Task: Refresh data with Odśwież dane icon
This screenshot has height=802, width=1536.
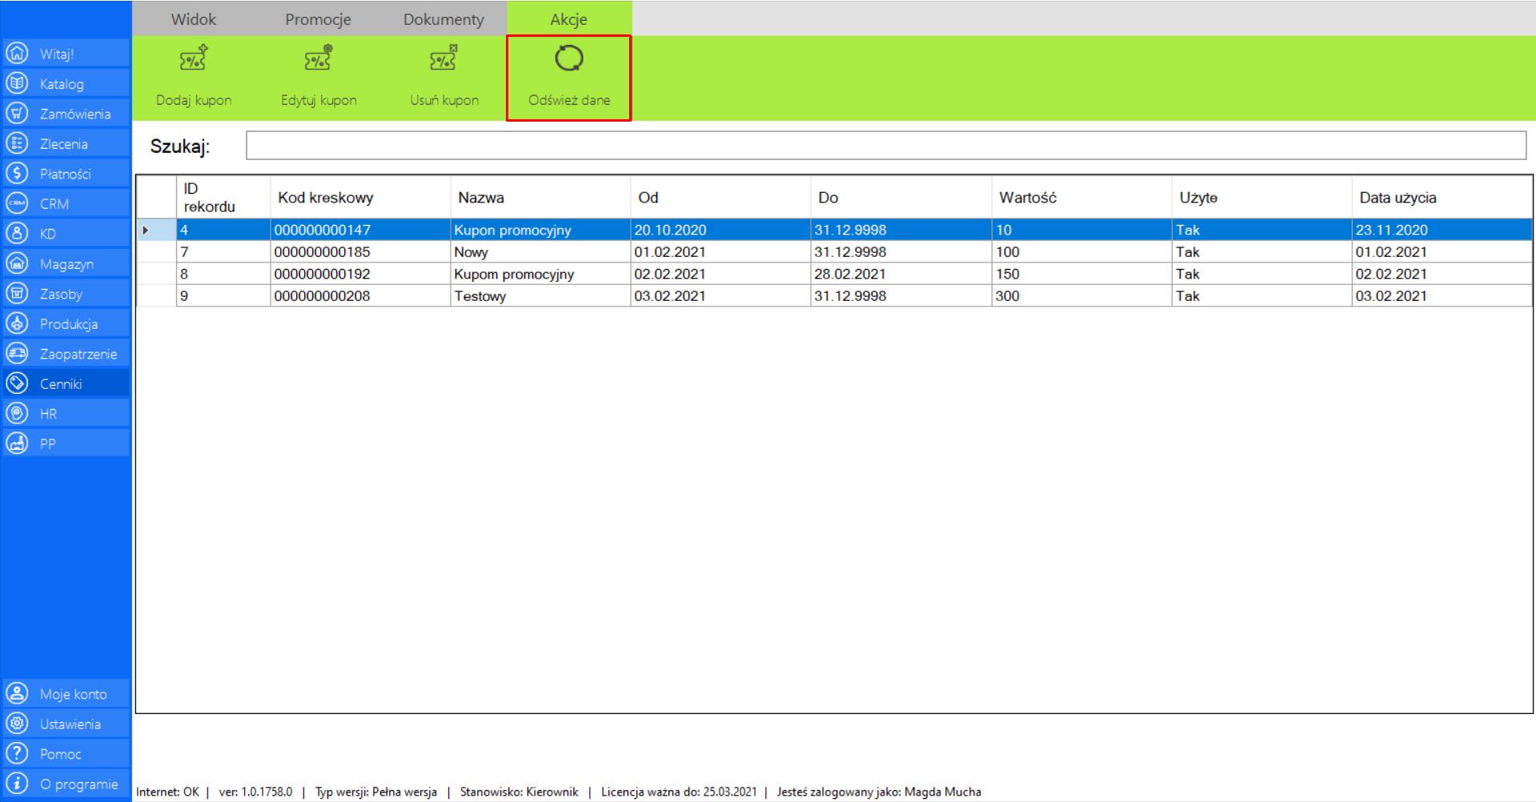Action: 568,59
